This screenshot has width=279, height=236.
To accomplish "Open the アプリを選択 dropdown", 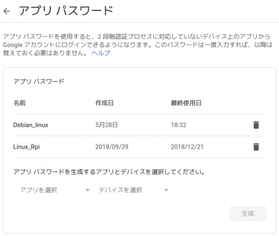I will tap(55, 190).
